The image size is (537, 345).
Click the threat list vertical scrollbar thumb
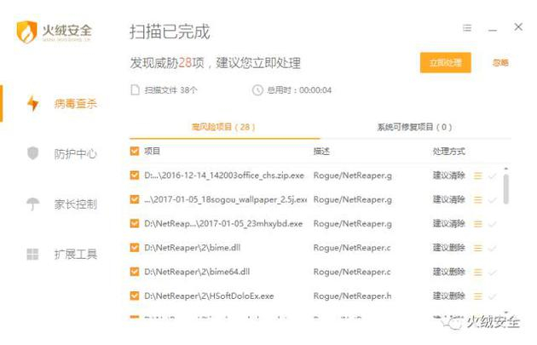pyautogui.click(x=505, y=189)
